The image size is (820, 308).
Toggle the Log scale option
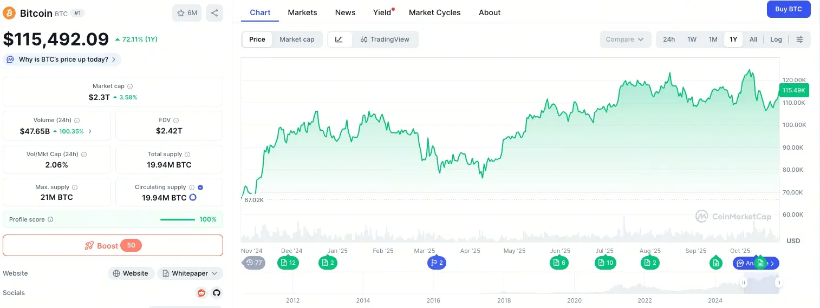coord(776,39)
